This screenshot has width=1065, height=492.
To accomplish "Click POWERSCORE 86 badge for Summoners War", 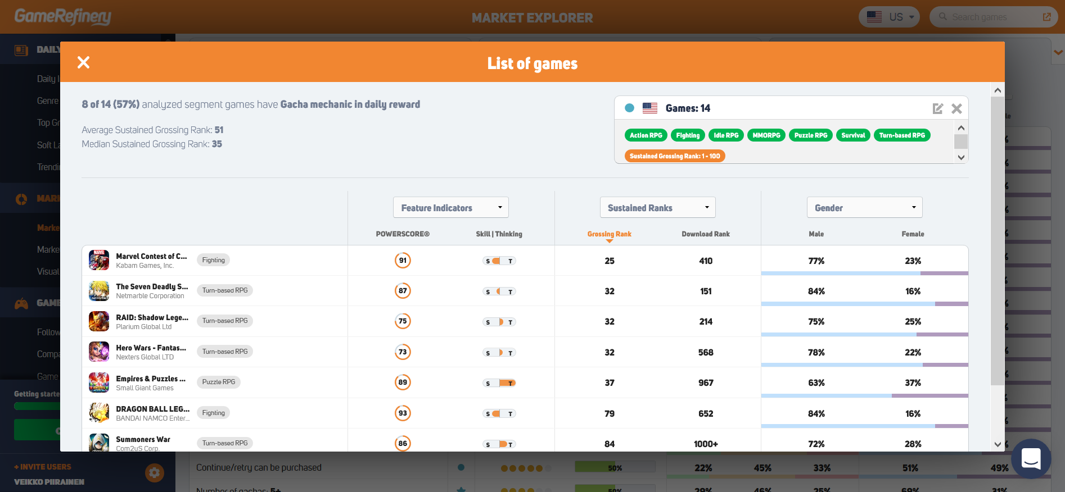I will click(403, 443).
